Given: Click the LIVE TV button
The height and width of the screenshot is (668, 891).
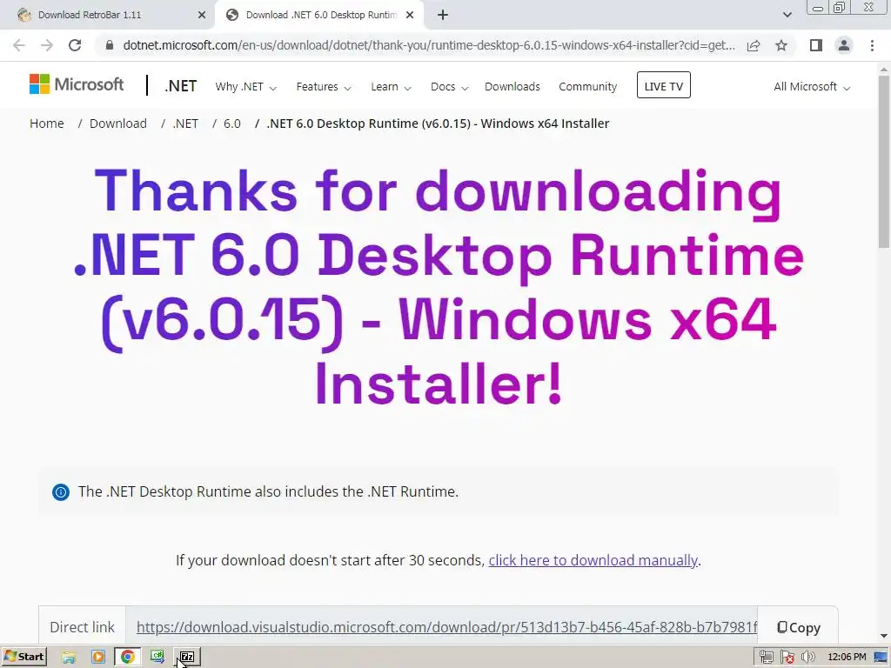Looking at the screenshot, I should (x=663, y=85).
